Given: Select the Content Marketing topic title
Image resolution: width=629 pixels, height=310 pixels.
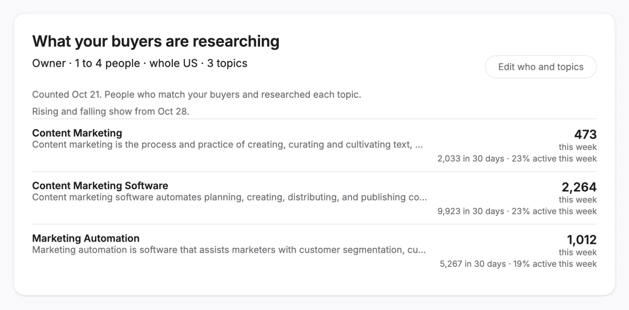Looking at the screenshot, I should (77, 133).
